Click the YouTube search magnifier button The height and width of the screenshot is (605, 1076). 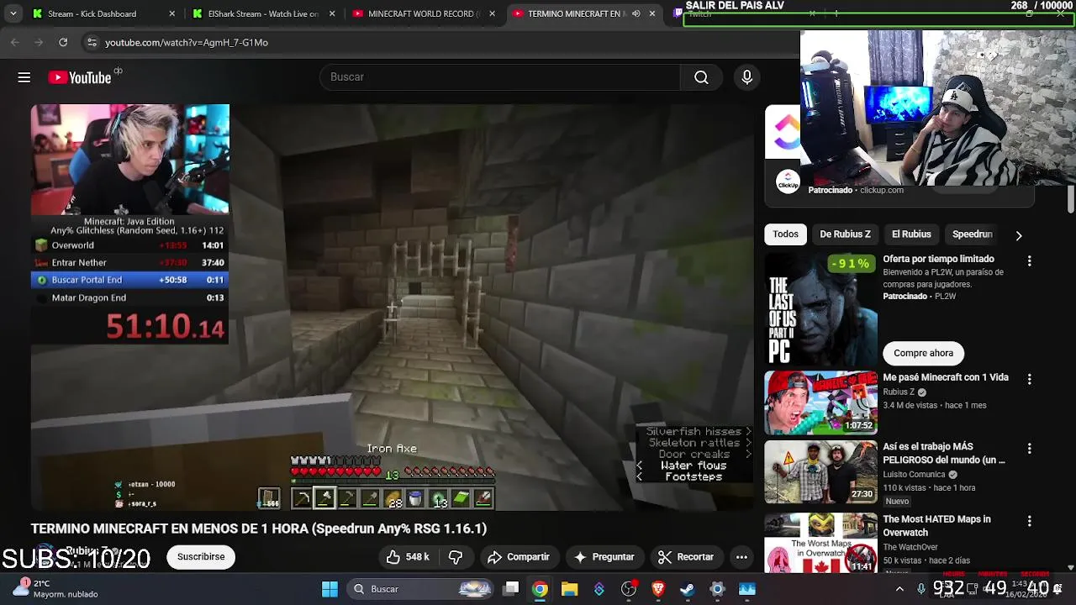pos(701,77)
